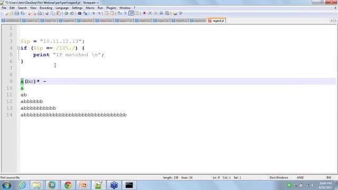Switch to the command prompt taskbar icon
Screen dimensions: 338x190
click(129, 185)
